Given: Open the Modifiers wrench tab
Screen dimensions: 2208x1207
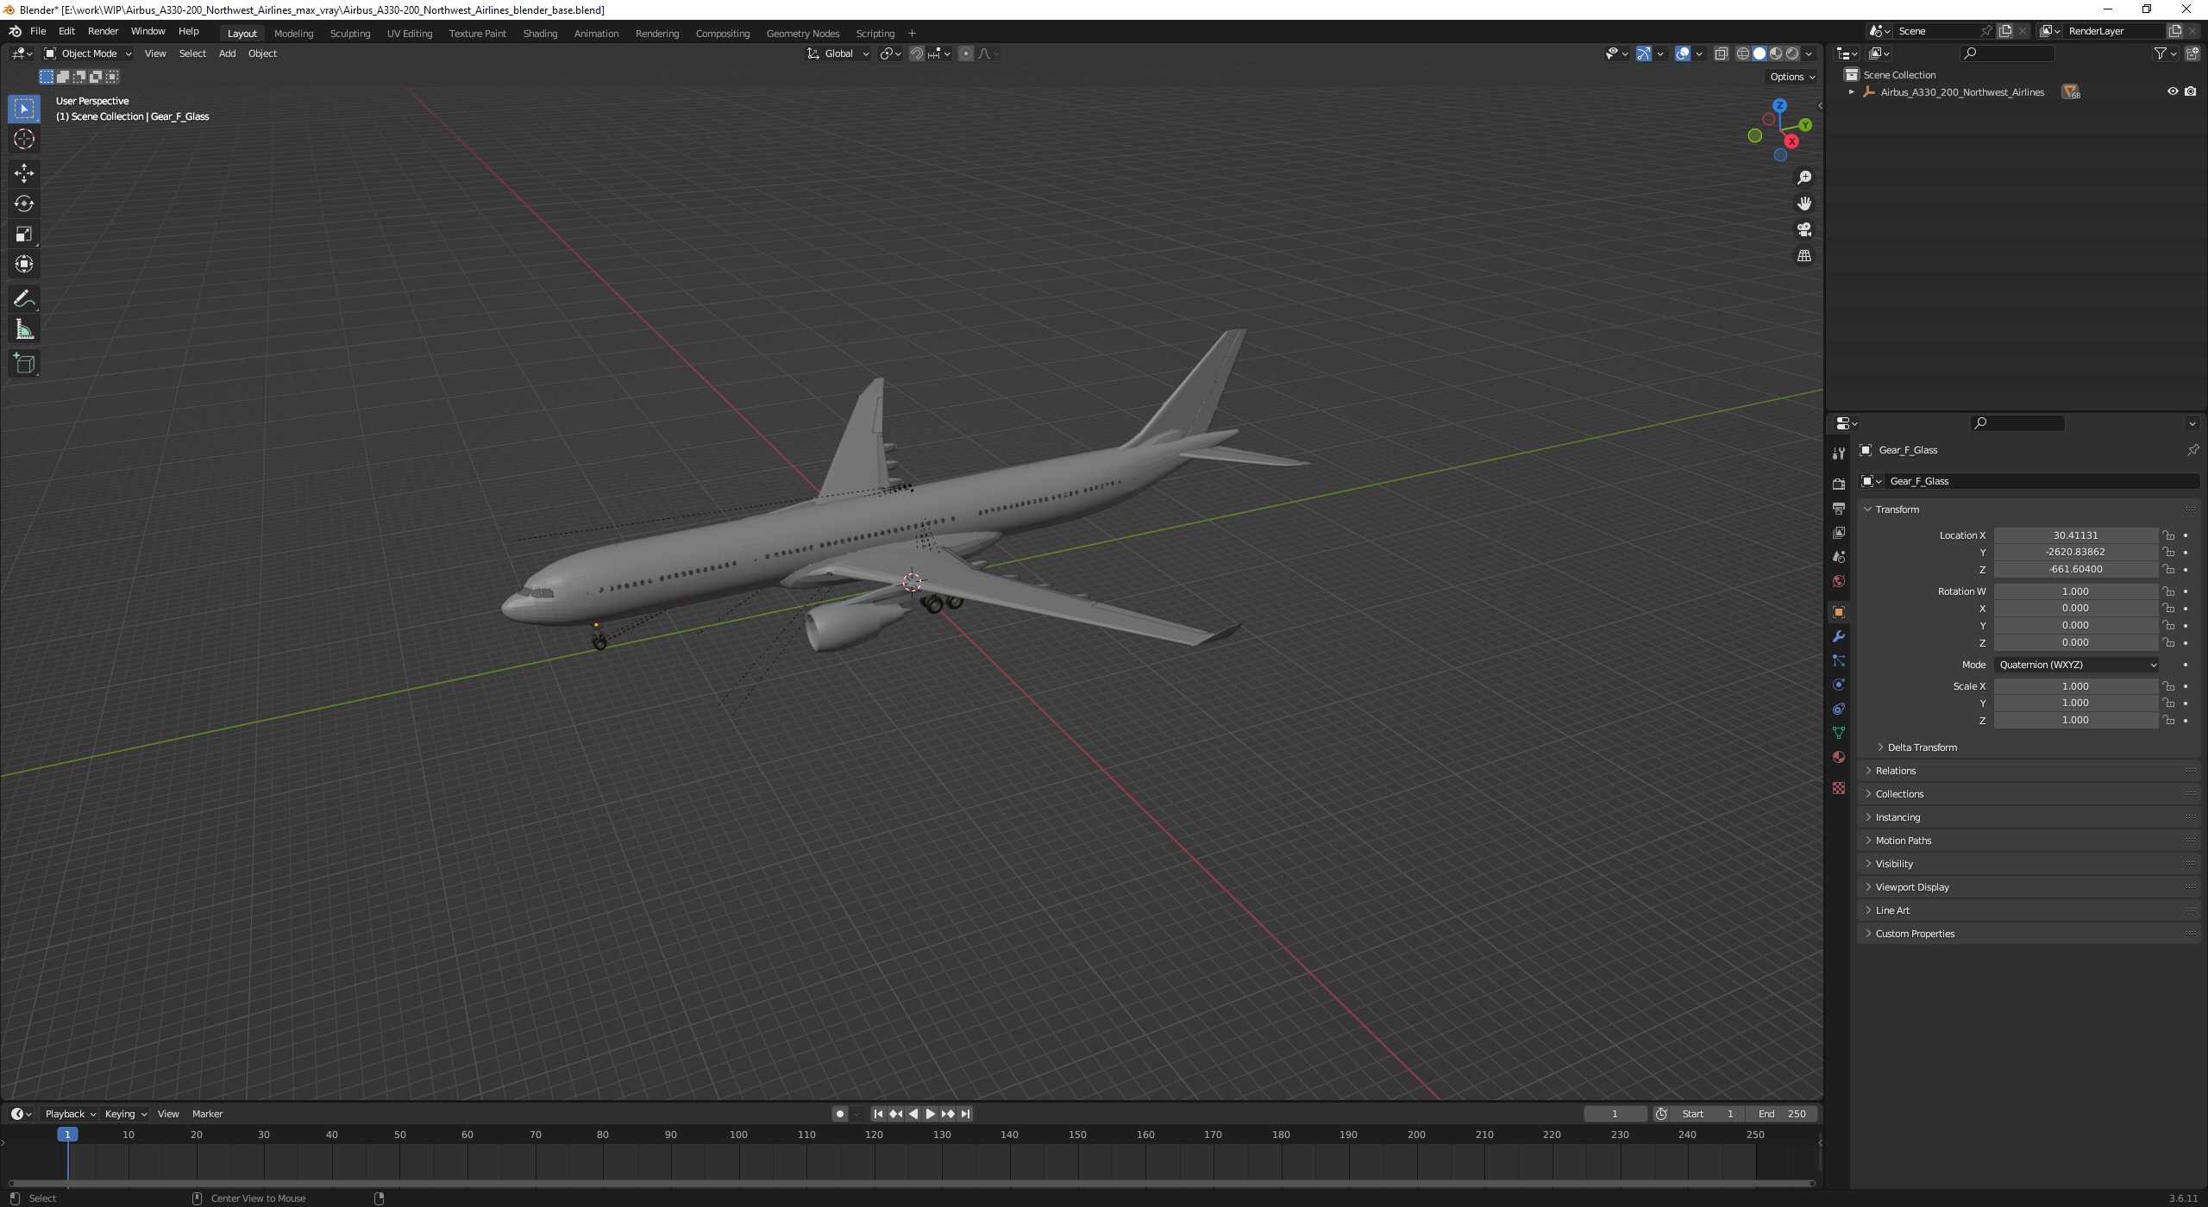Looking at the screenshot, I should (1839, 636).
